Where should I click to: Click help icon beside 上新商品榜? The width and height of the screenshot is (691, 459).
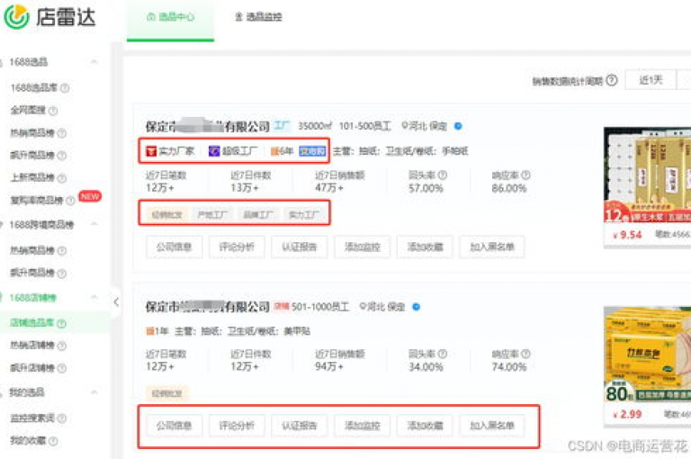click(x=62, y=177)
